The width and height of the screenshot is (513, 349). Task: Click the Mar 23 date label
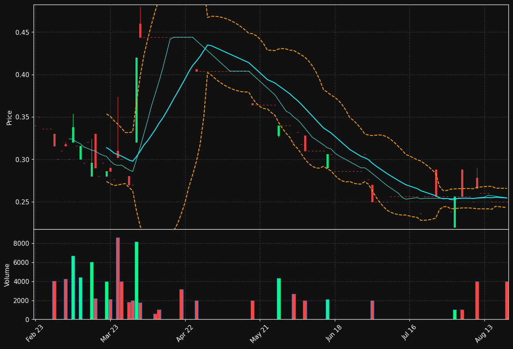[109, 333]
